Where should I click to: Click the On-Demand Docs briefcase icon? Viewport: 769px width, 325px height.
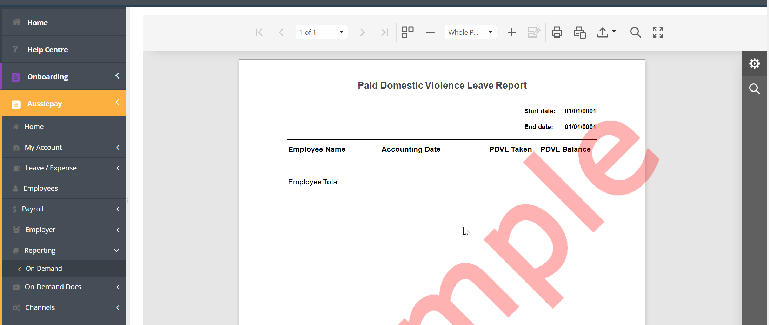click(x=16, y=287)
